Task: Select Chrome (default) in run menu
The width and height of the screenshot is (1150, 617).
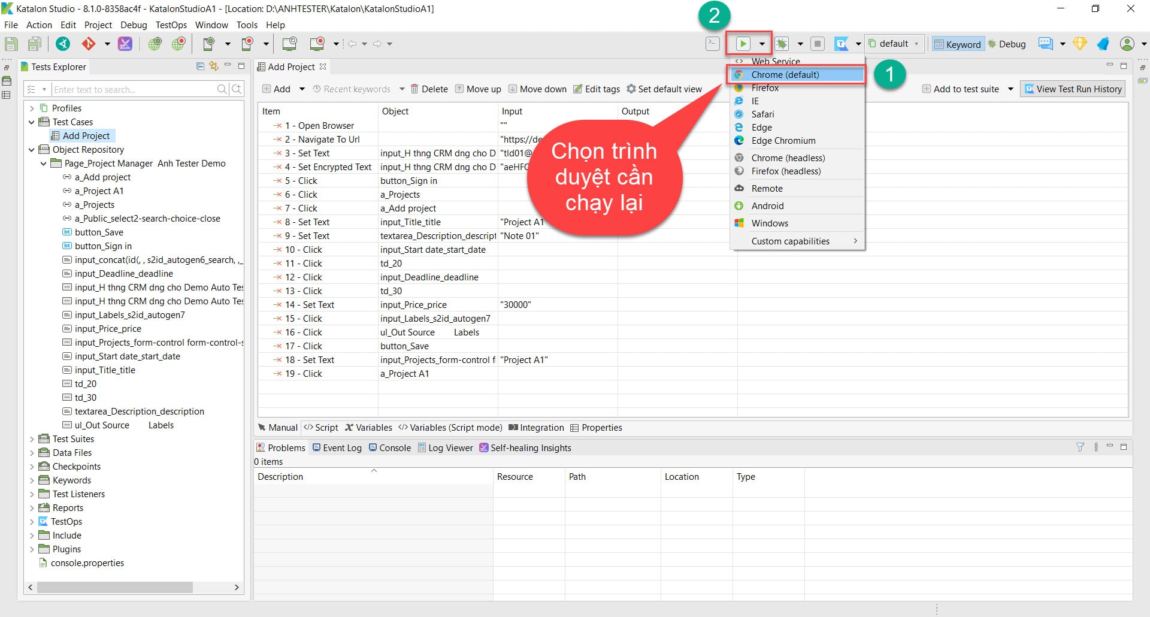Action: coord(798,75)
